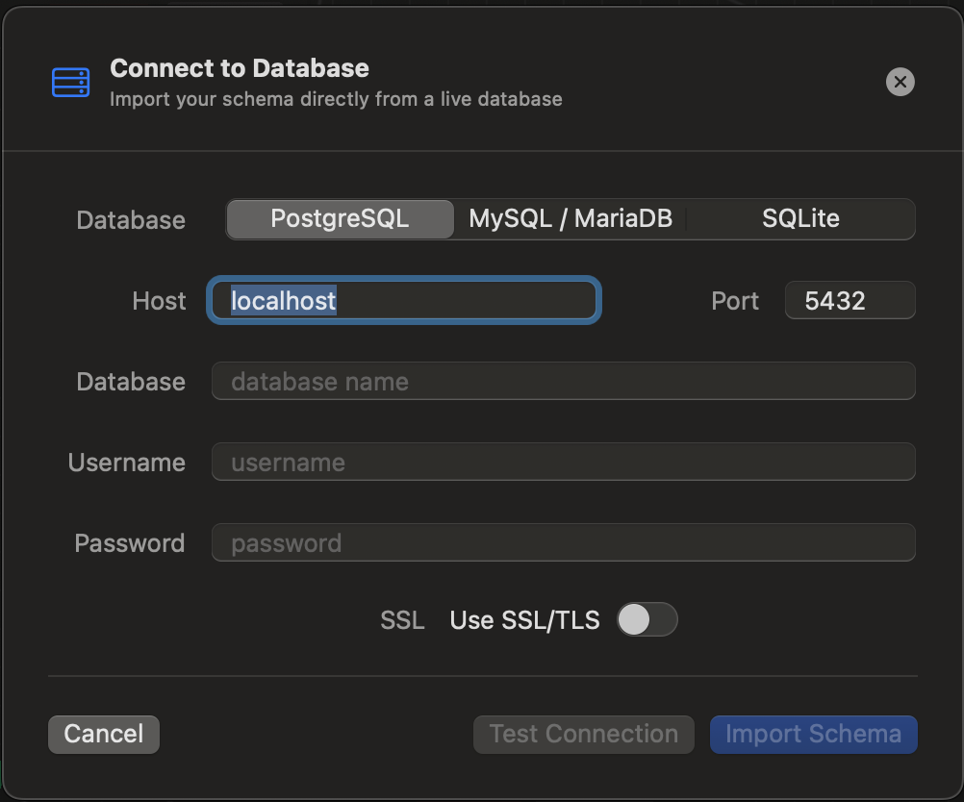The height and width of the screenshot is (802, 964).
Task: Select the PostgreSQL database type
Action: click(x=339, y=218)
